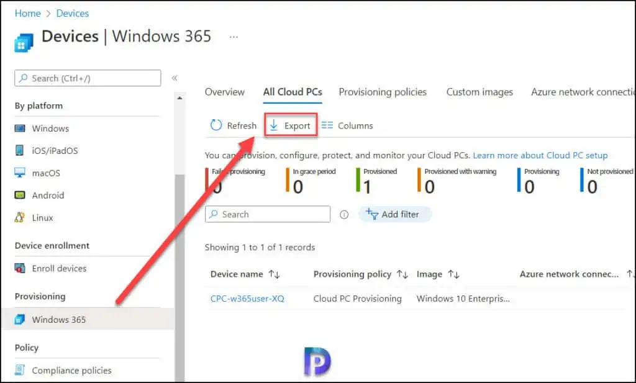The height and width of the screenshot is (383, 636).
Task: Go to Devices breadcrumb link
Action: point(72,14)
